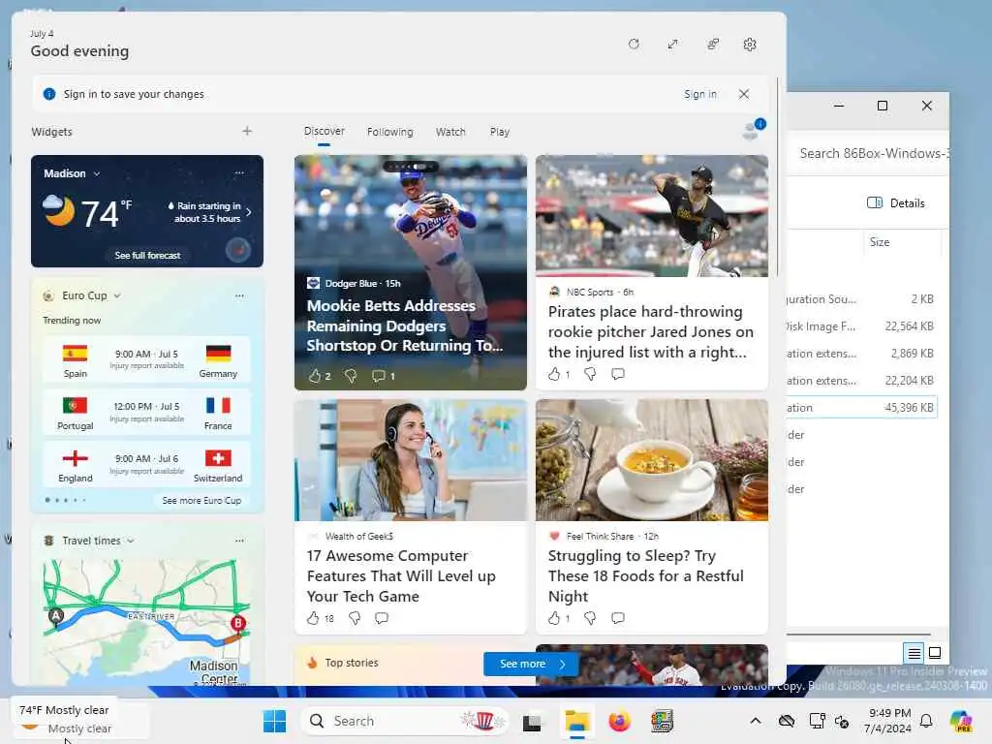Click File Explorer search box
Viewport: 992px width, 744px height.
(870, 153)
